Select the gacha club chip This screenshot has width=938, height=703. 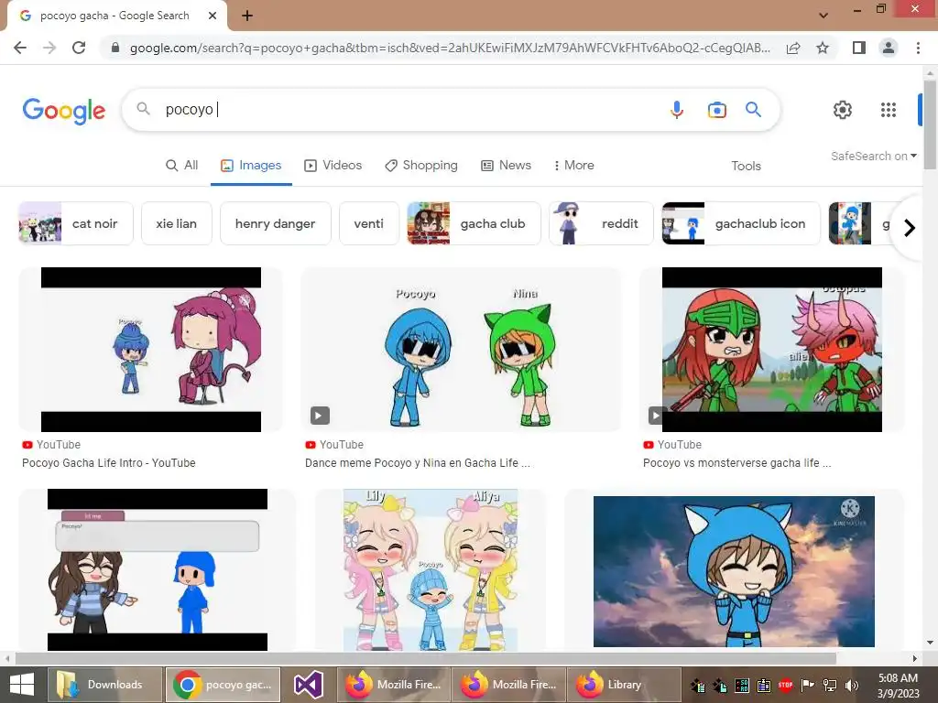pyautogui.click(x=474, y=223)
